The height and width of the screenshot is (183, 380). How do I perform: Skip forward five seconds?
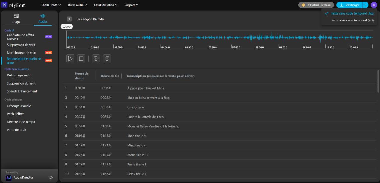coord(107,59)
